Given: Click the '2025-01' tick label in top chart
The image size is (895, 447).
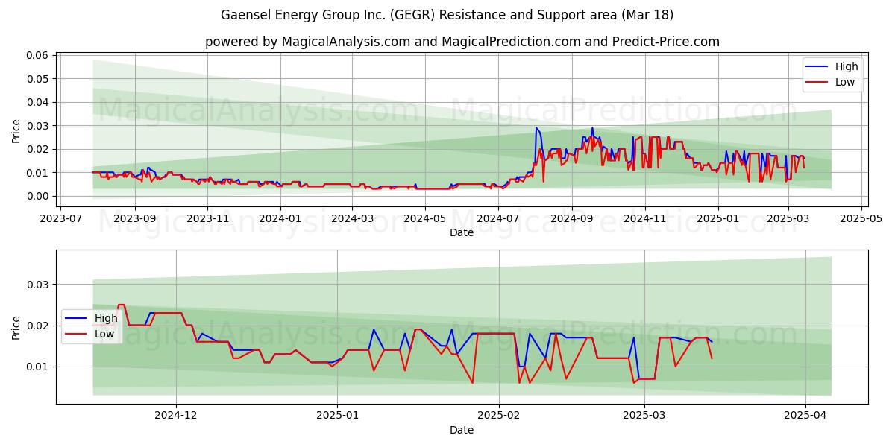Looking at the screenshot, I should click(x=718, y=220).
